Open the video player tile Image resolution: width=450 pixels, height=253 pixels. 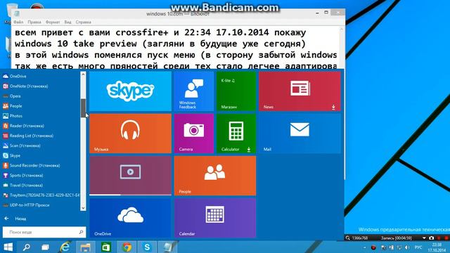[x=130, y=176]
